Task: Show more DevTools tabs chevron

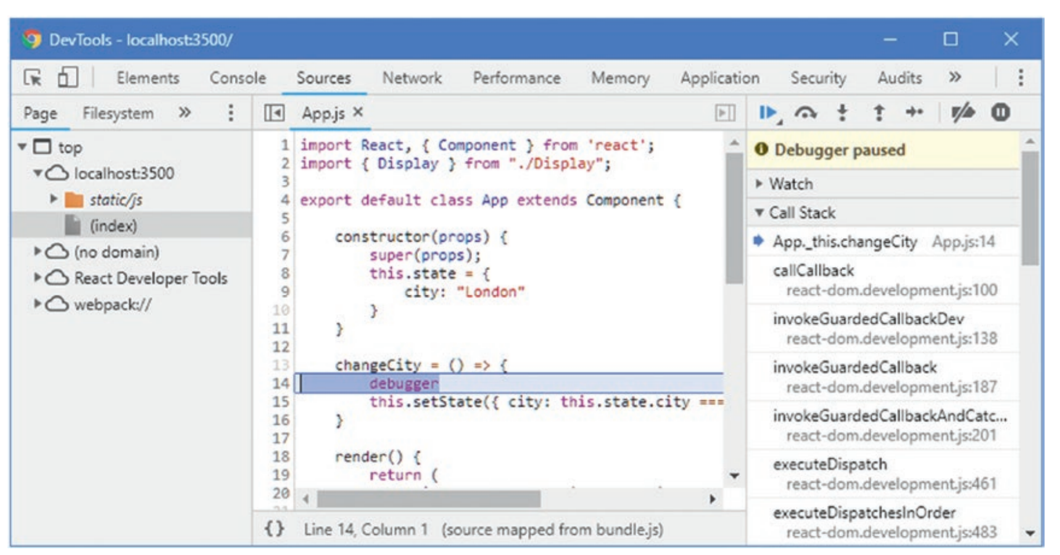Action: [x=955, y=77]
